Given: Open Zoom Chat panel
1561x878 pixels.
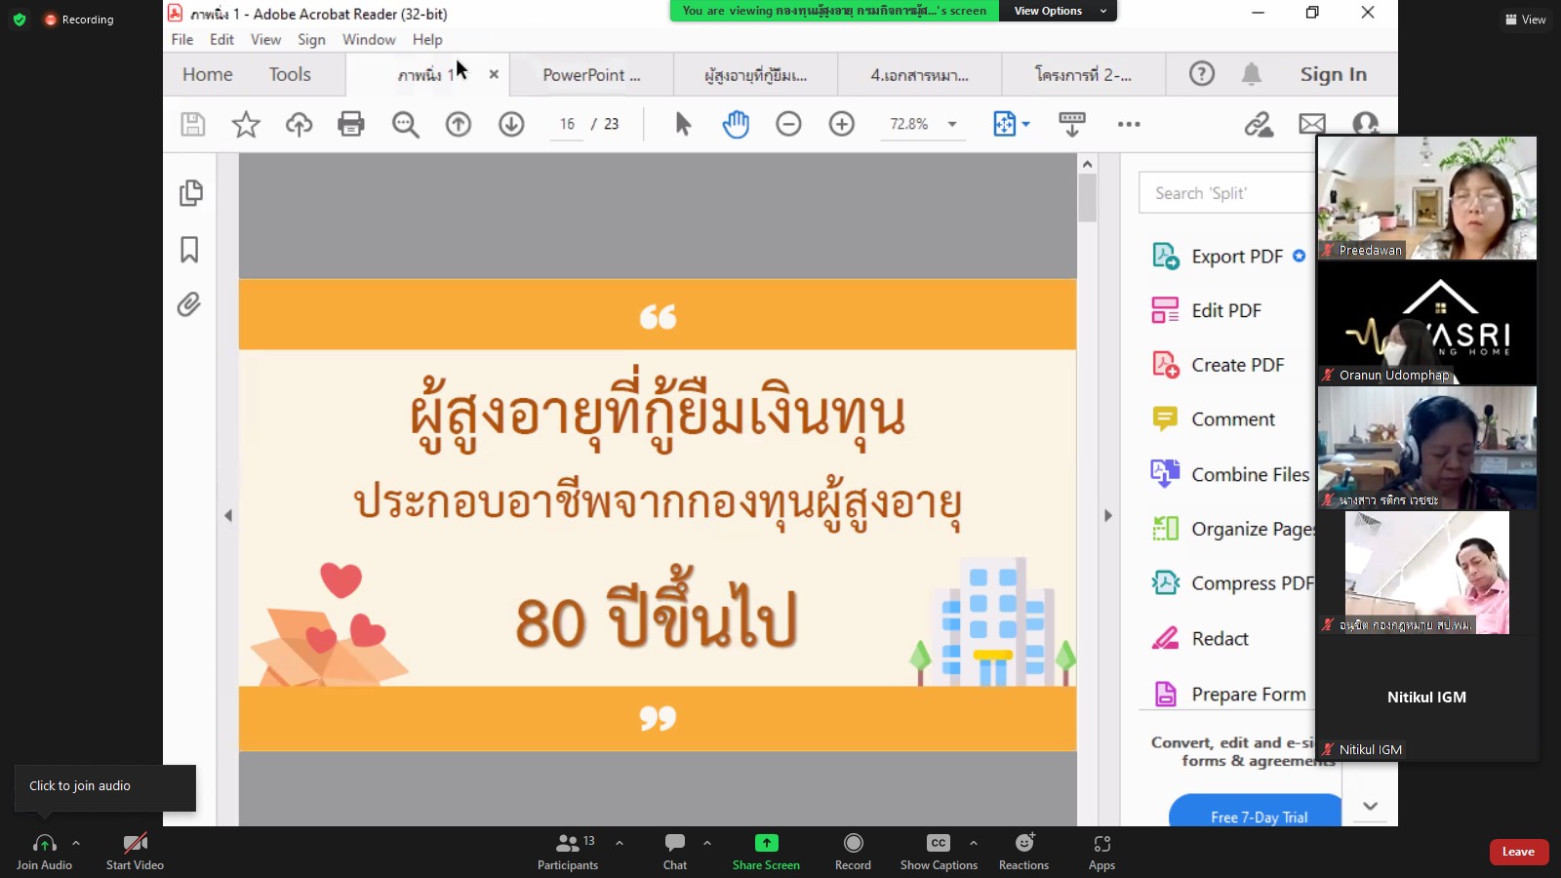Looking at the screenshot, I should pos(675,852).
